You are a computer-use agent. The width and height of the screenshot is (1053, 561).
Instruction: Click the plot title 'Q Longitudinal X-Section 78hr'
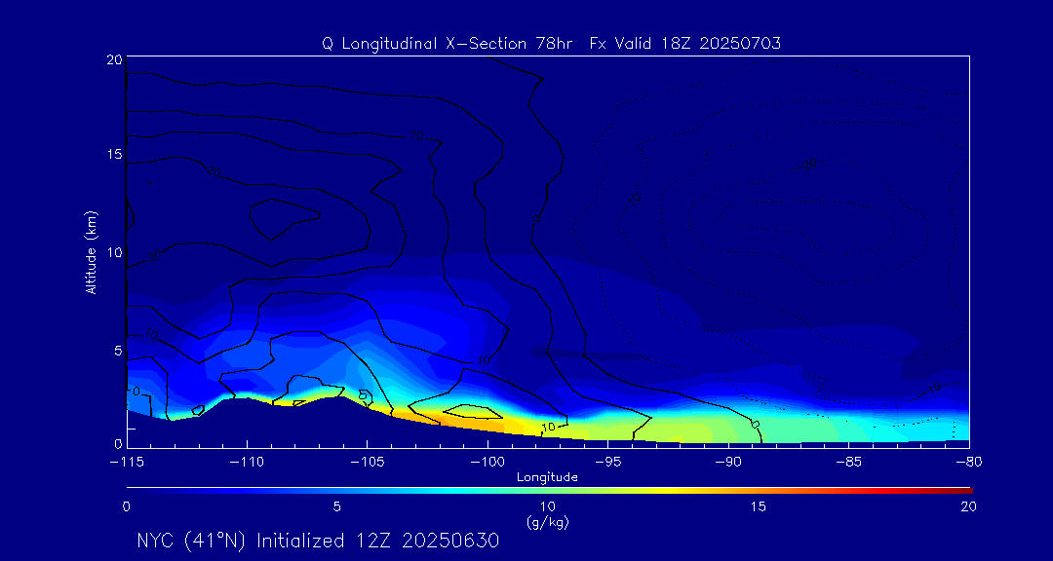448,44
